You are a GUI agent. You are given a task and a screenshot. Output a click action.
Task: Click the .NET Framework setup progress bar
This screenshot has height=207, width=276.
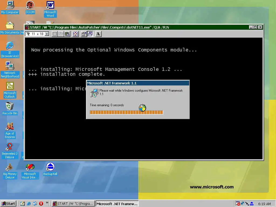(x=126, y=112)
